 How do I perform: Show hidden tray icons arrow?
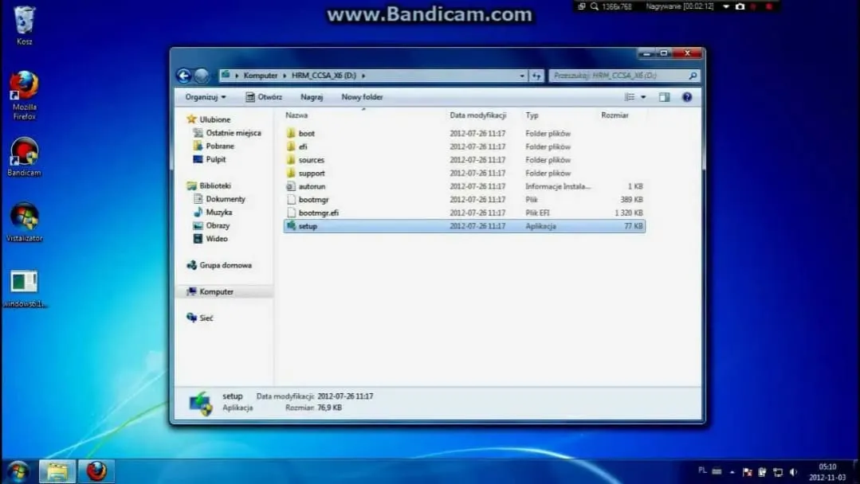pyautogui.click(x=732, y=472)
